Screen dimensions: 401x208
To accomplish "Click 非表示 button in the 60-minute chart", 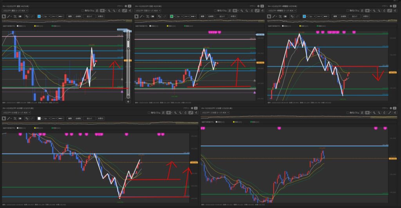I will point(101,118).
